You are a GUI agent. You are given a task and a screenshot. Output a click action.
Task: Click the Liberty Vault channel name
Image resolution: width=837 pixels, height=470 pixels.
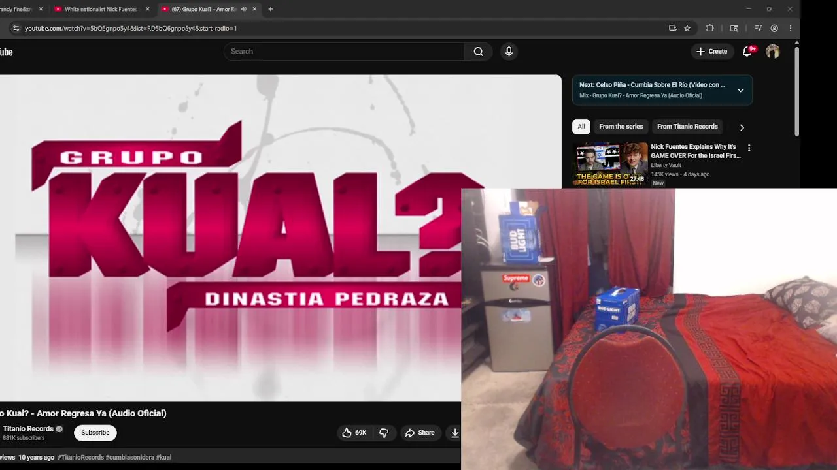[666, 166]
